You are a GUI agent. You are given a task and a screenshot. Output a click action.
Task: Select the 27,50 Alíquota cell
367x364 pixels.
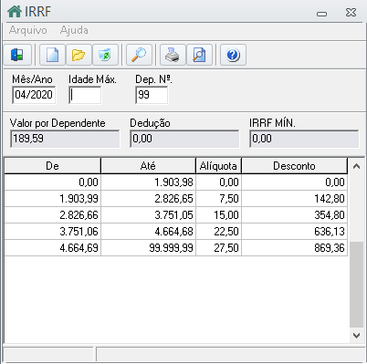[x=218, y=248]
